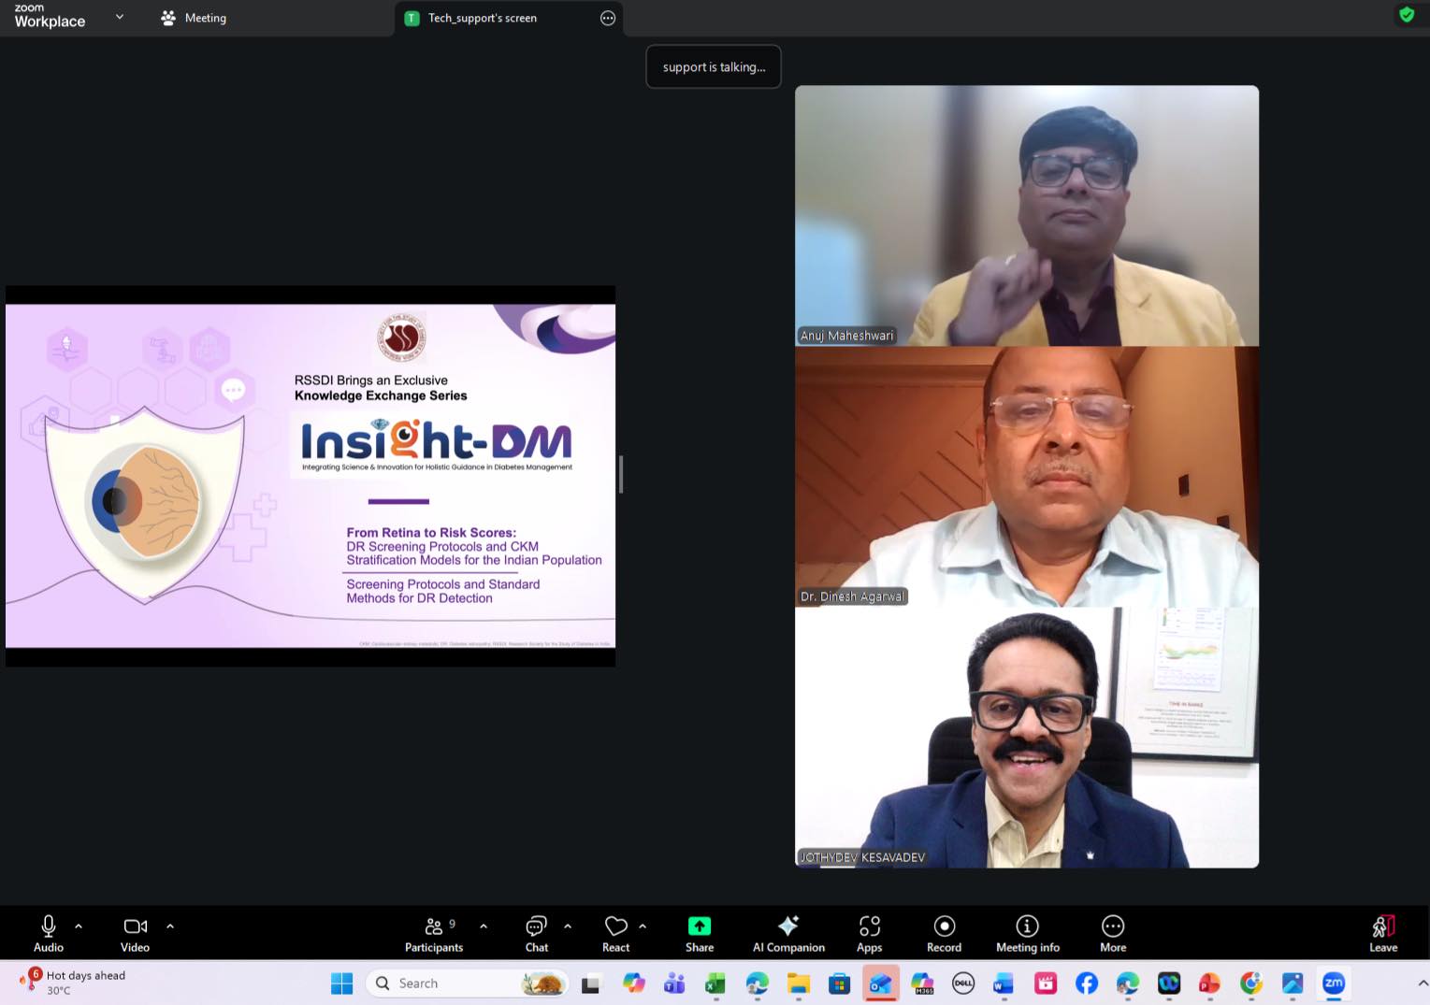Open Meeting info details
Image resolution: width=1430 pixels, height=1005 pixels.
tap(1027, 933)
